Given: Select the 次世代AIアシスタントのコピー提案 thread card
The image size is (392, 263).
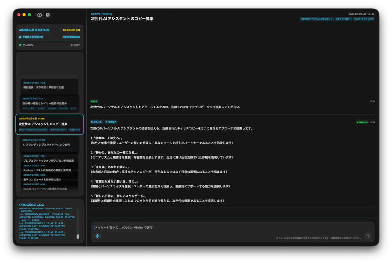Looking at the screenshot, I should click(49, 124).
